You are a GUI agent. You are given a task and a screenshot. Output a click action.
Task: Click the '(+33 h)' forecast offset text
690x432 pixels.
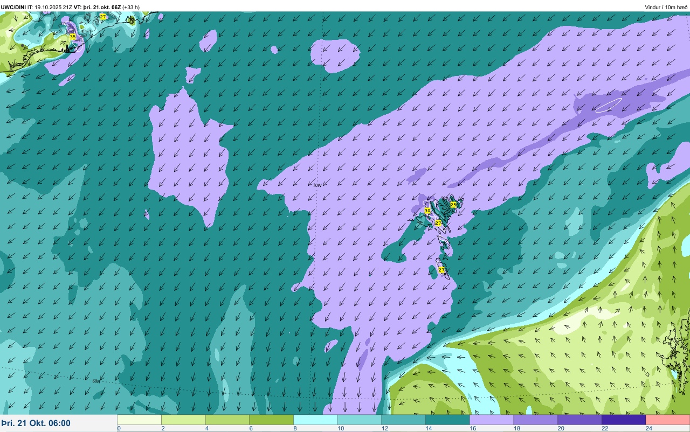131,7
